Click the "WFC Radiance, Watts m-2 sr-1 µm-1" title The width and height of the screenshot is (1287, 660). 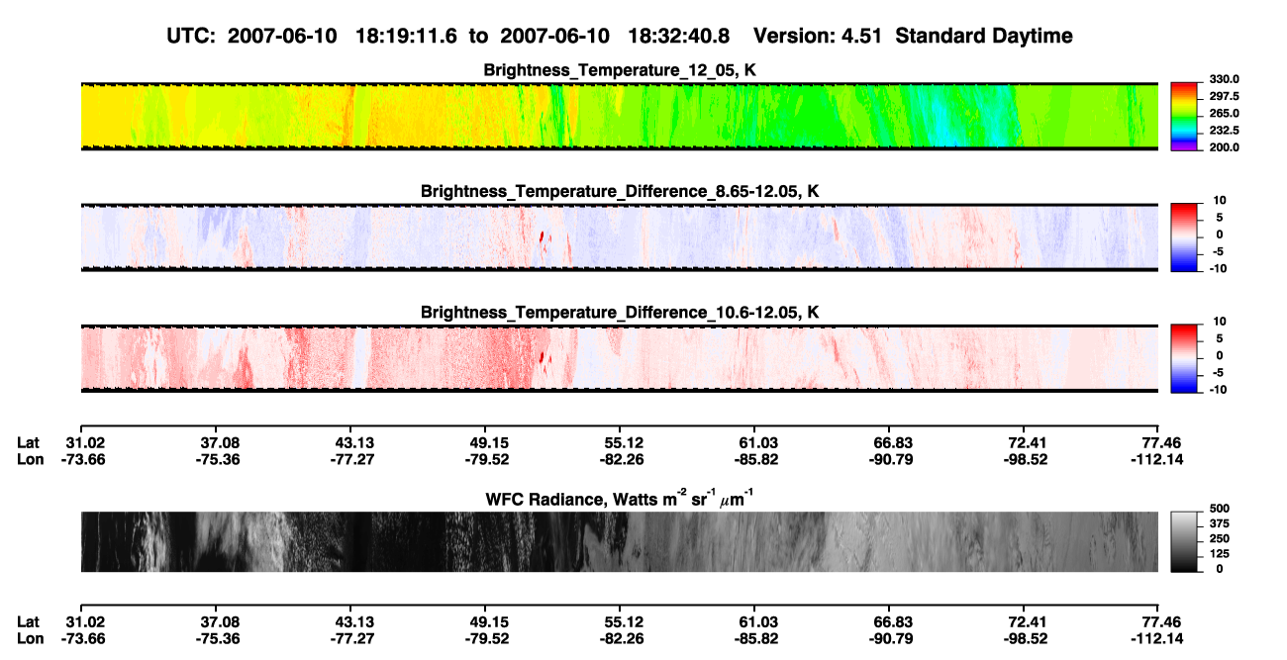tap(620, 498)
